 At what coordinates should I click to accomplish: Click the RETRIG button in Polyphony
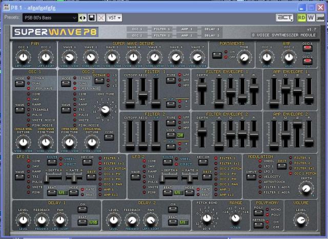pyautogui.click(x=258, y=225)
